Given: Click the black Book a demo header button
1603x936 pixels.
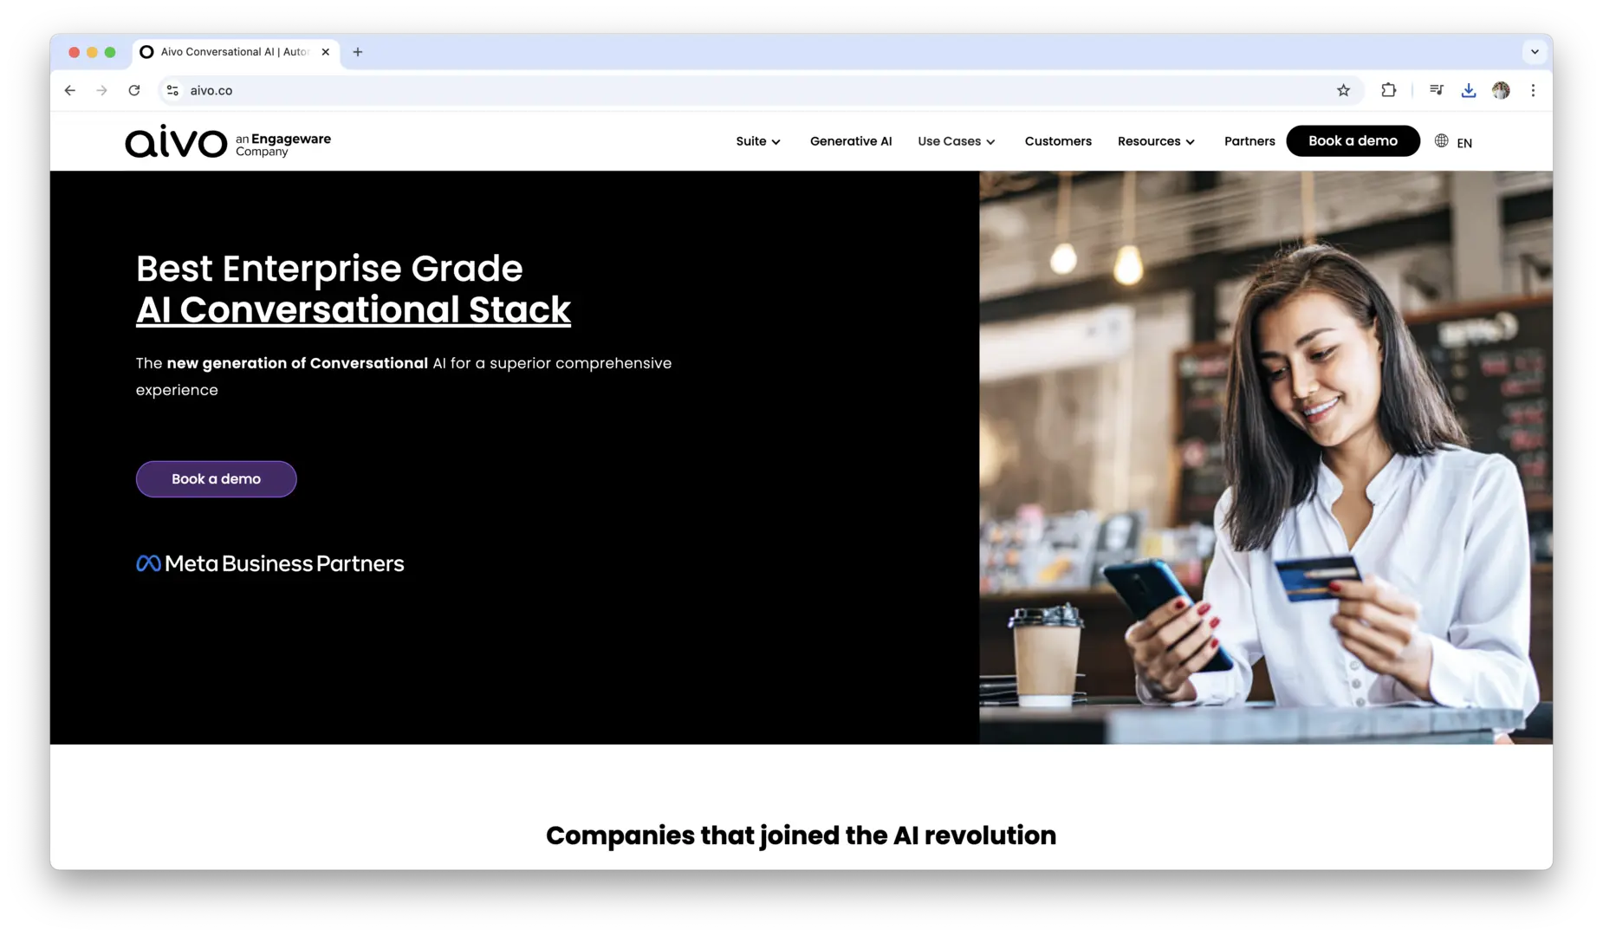Looking at the screenshot, I should [x=1352, y=140].
